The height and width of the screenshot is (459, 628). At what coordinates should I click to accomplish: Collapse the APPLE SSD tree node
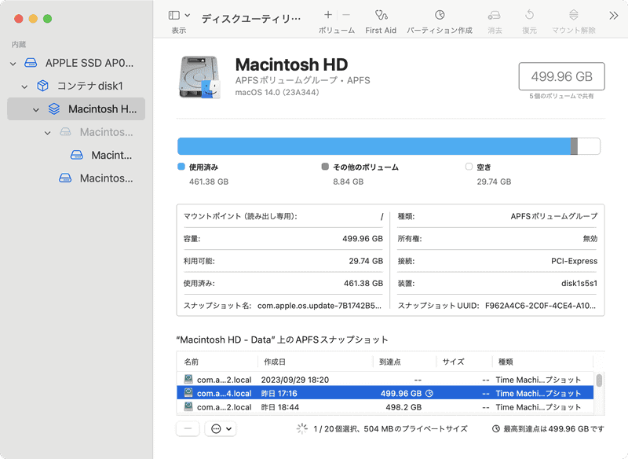13,64
